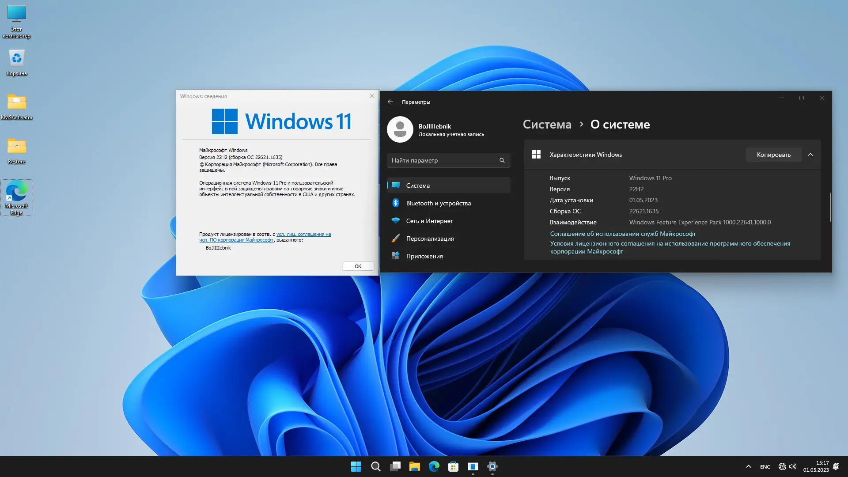Click the taskbar Search magnifier icon
Image resolution: width=848 pixels, height=477 pixels.
click(375, 466)
